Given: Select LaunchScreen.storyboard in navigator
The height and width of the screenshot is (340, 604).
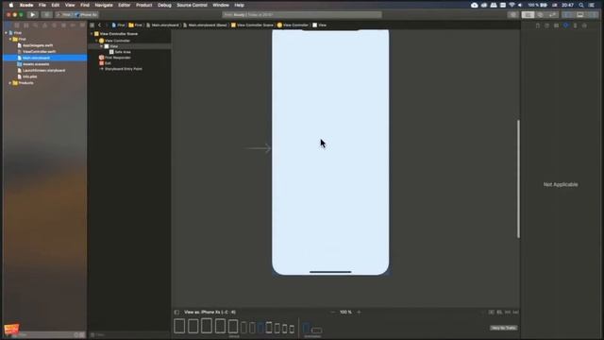Looking at the screenshot, I should tap(43, 71).
